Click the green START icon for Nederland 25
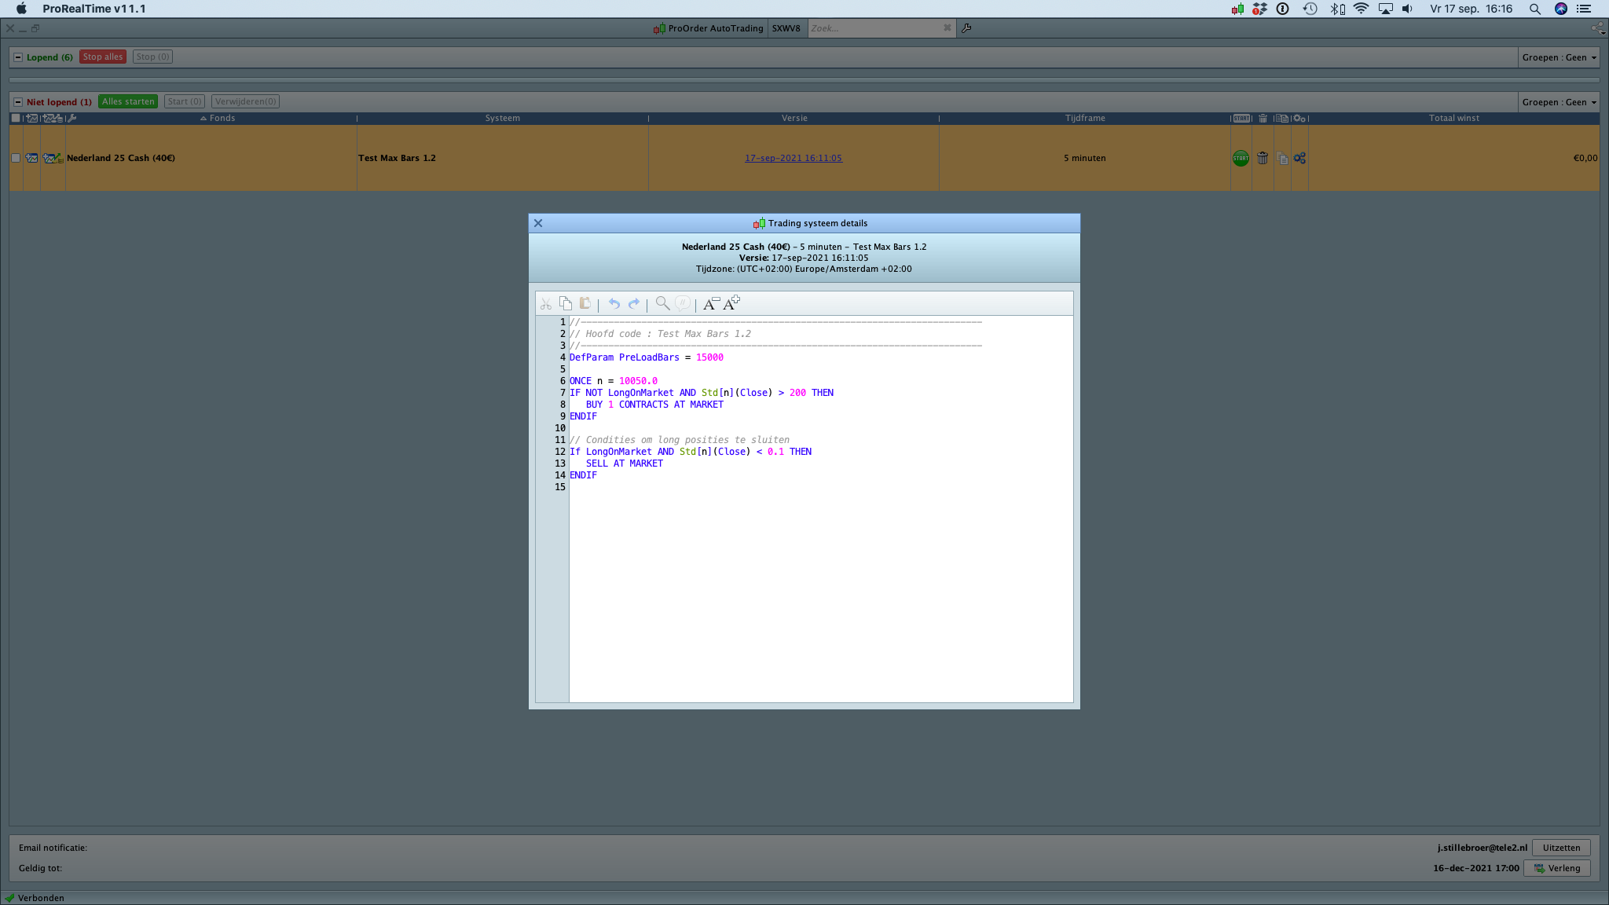Viewport: 1609px width, 905px height. click(1241, 158)
